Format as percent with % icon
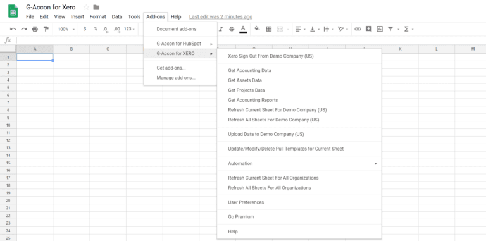486x241 pixels. (96, 29)
